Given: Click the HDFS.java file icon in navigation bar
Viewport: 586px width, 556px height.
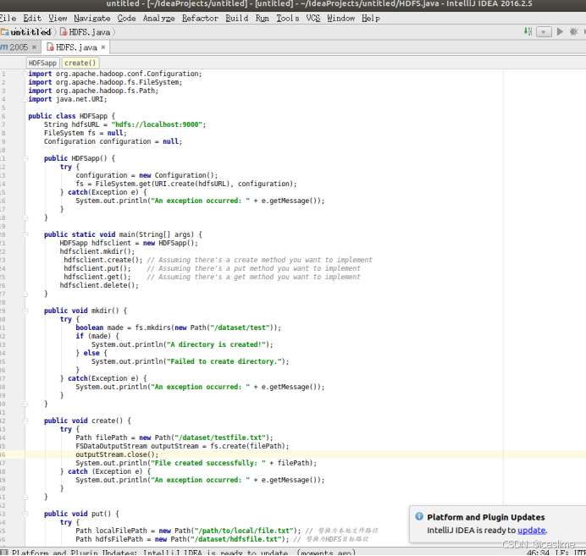Looking at the screenshot, I should tap(64, 32).
